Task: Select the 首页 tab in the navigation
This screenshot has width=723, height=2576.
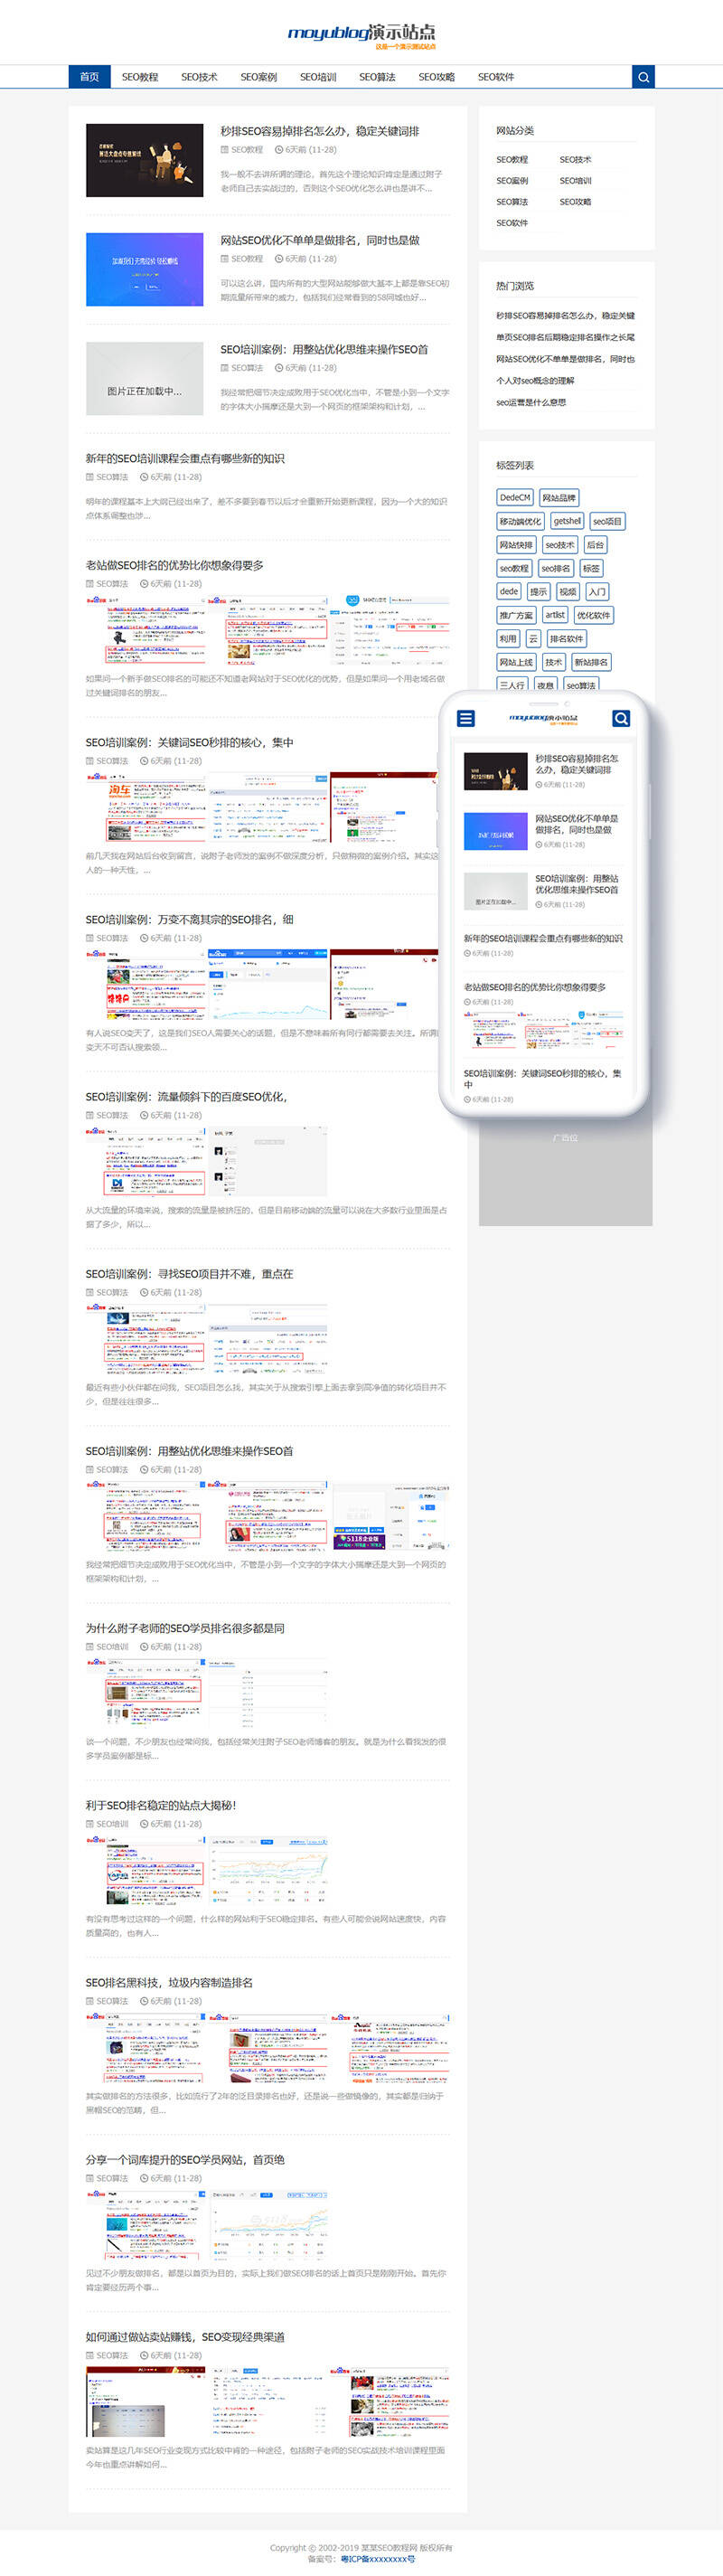Action: coord(89,77)
